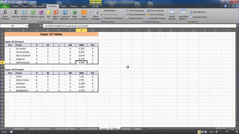This screenshot has width=239, height=134.
Task: Open Financial functions library
Action: [x=33, y=15]
